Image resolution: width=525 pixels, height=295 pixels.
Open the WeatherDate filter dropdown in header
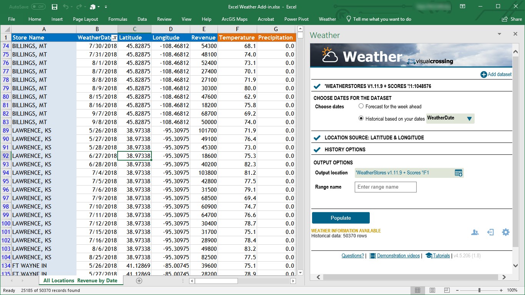114,38
